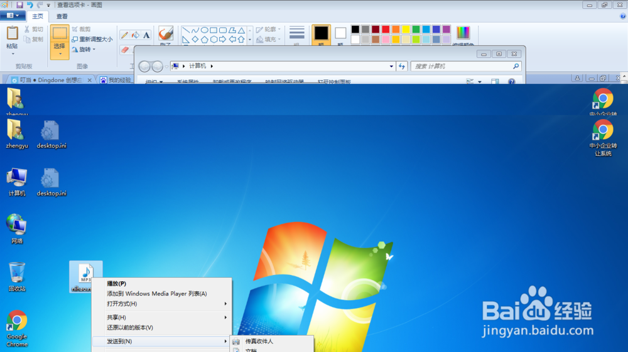Switch to the 查看 ribbon tab
Viewport: 628px width, 352px height.
click(x=62, y=16)
